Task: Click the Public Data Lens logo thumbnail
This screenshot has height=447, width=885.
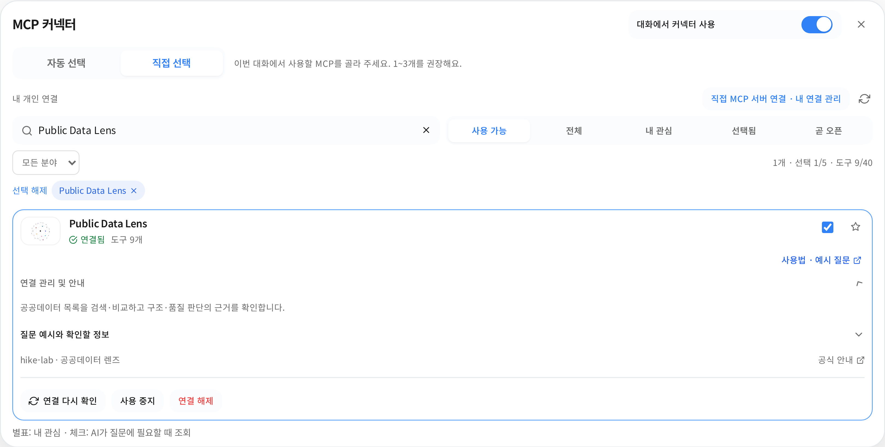Action: [x=40, y=231]
